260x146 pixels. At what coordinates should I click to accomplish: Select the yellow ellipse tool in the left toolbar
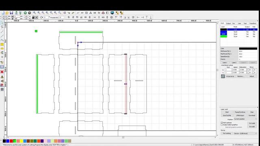click(x=2, y=49)
